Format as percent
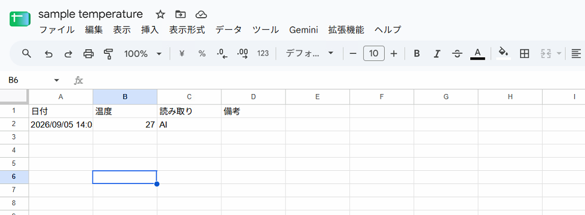This screenshot has height=215, width=585. click(x=202, y=54)
